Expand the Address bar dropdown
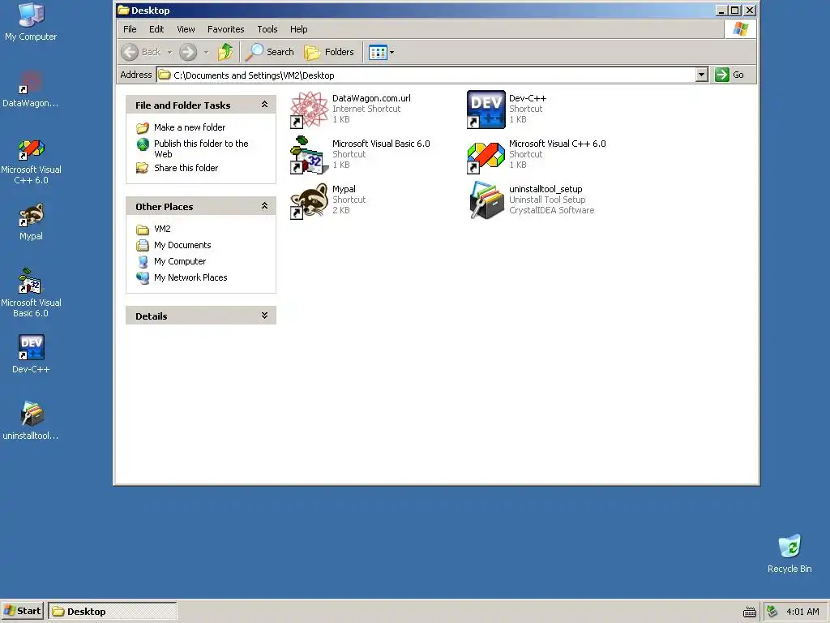 702,75
